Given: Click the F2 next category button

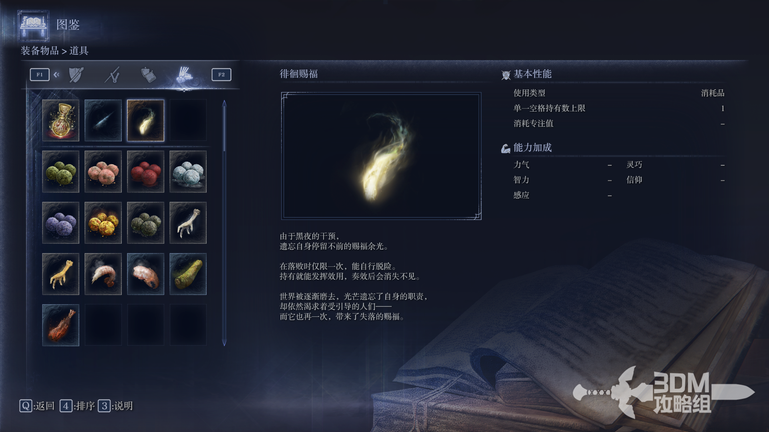Looking at the screenshot, I should 221,74.
